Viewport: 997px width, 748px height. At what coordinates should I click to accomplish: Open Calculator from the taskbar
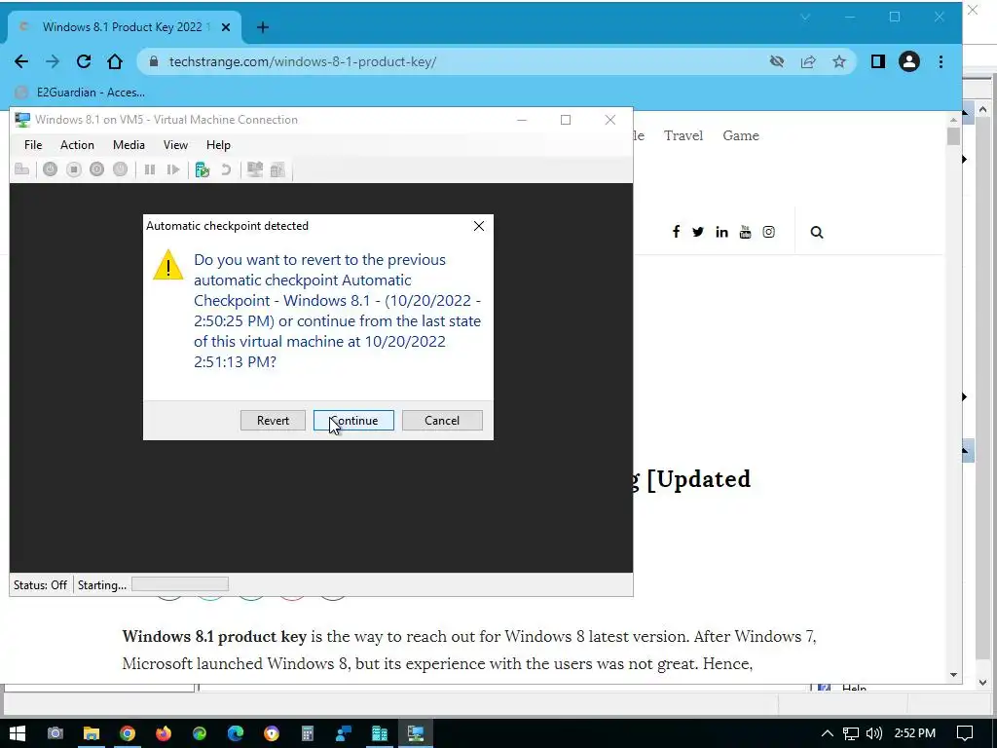coord(308,733)
